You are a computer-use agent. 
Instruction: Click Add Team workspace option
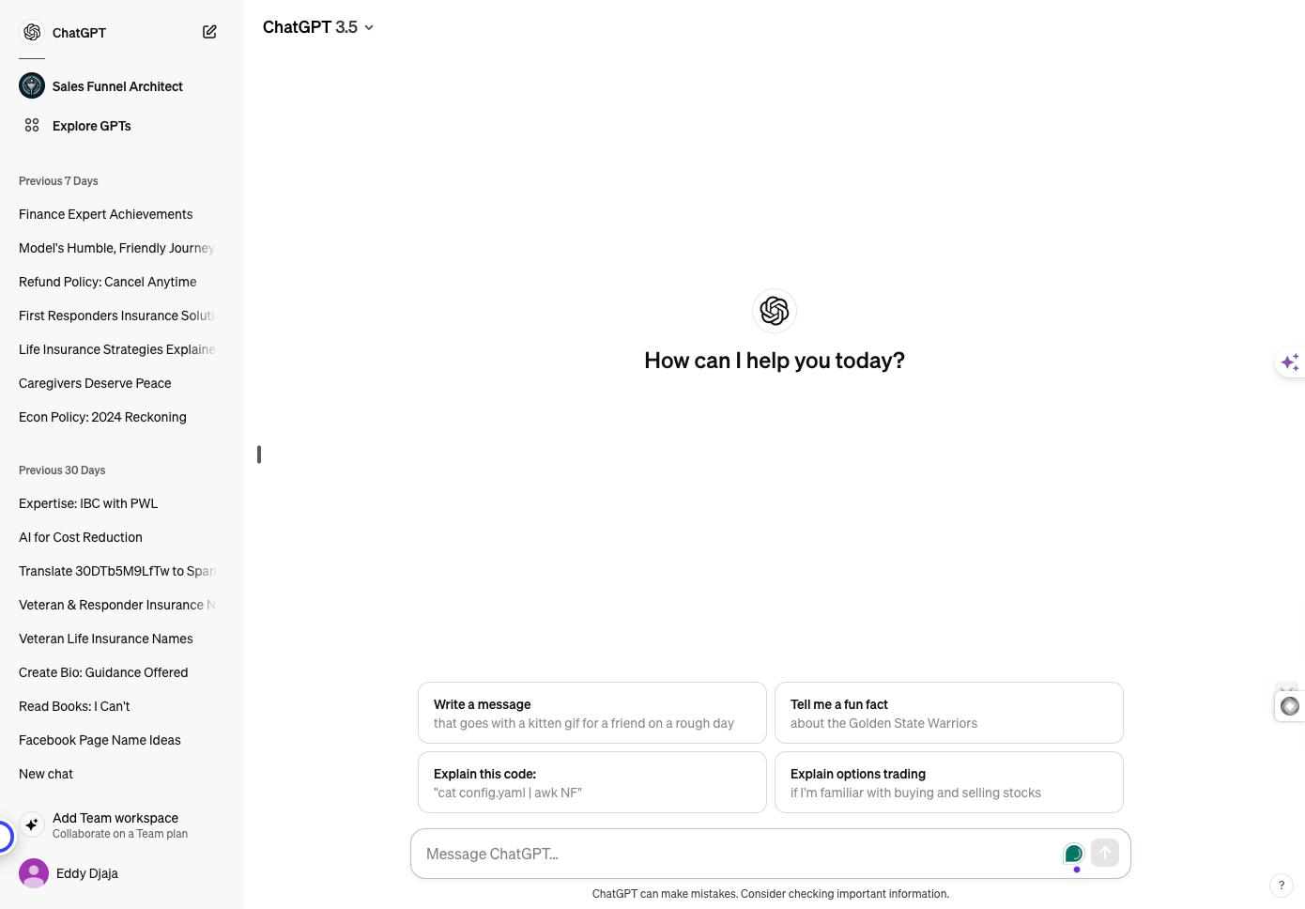(x=122, y=825)
